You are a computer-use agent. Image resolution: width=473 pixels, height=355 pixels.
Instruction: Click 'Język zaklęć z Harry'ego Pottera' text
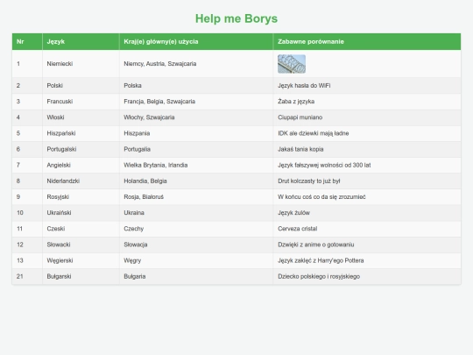[321, 260]
